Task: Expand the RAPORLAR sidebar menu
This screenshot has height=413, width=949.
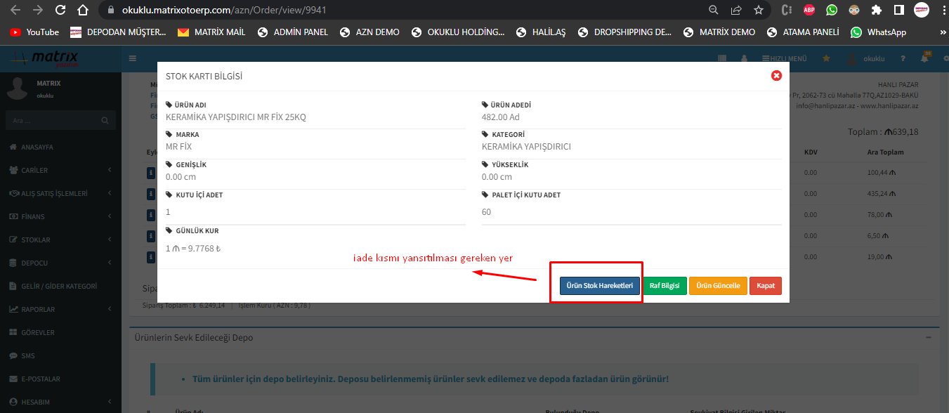Action: [60, 309]
